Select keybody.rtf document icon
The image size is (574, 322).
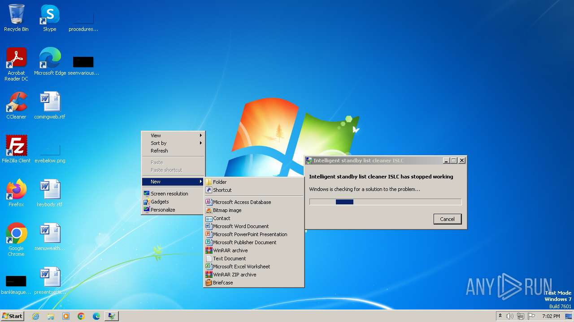[x=50, y=193]
